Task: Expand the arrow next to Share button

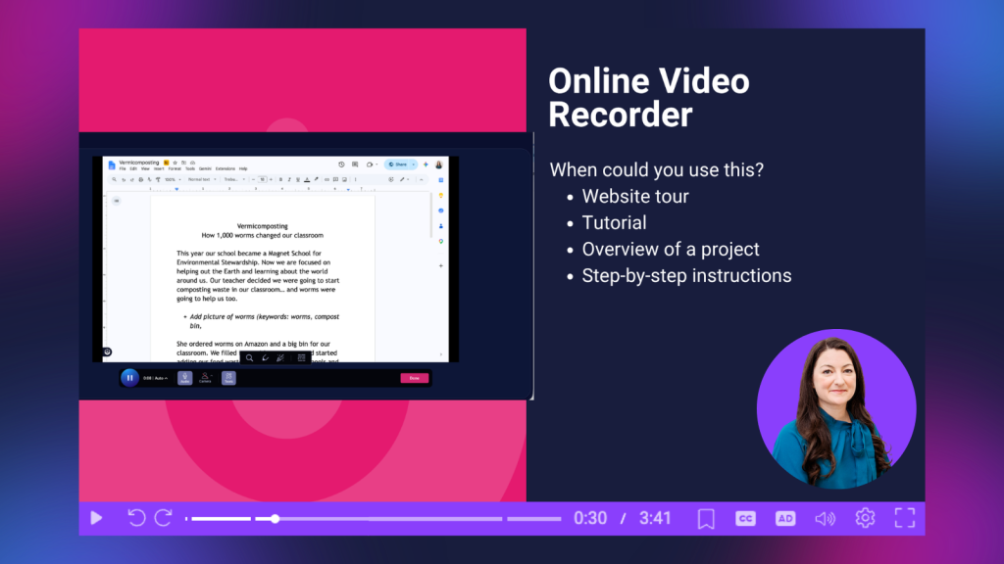Action: click(414, 164)
